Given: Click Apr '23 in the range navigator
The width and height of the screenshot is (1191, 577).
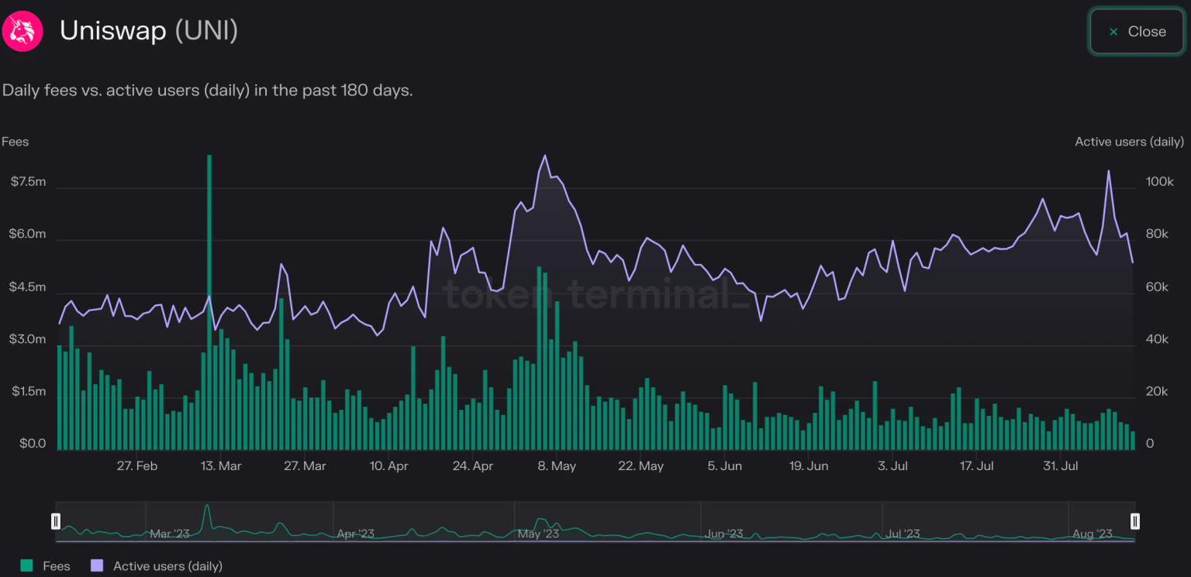Looking at the screenshot, I should (x=356, y=534).
